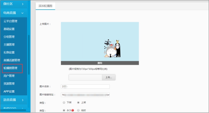This screenshot has width=209, height=113.
Task: Select the 永久 radio button
Action: coord(64,110)
